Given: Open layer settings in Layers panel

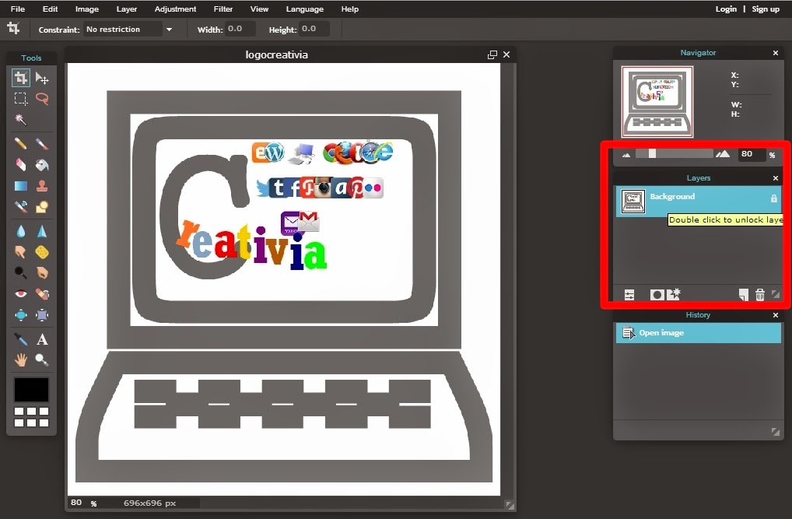Looking at the screenshot, I should point(629,295).
